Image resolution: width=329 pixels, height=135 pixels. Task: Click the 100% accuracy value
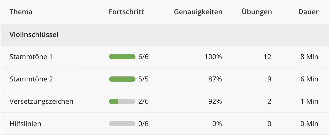pos(213,57)
